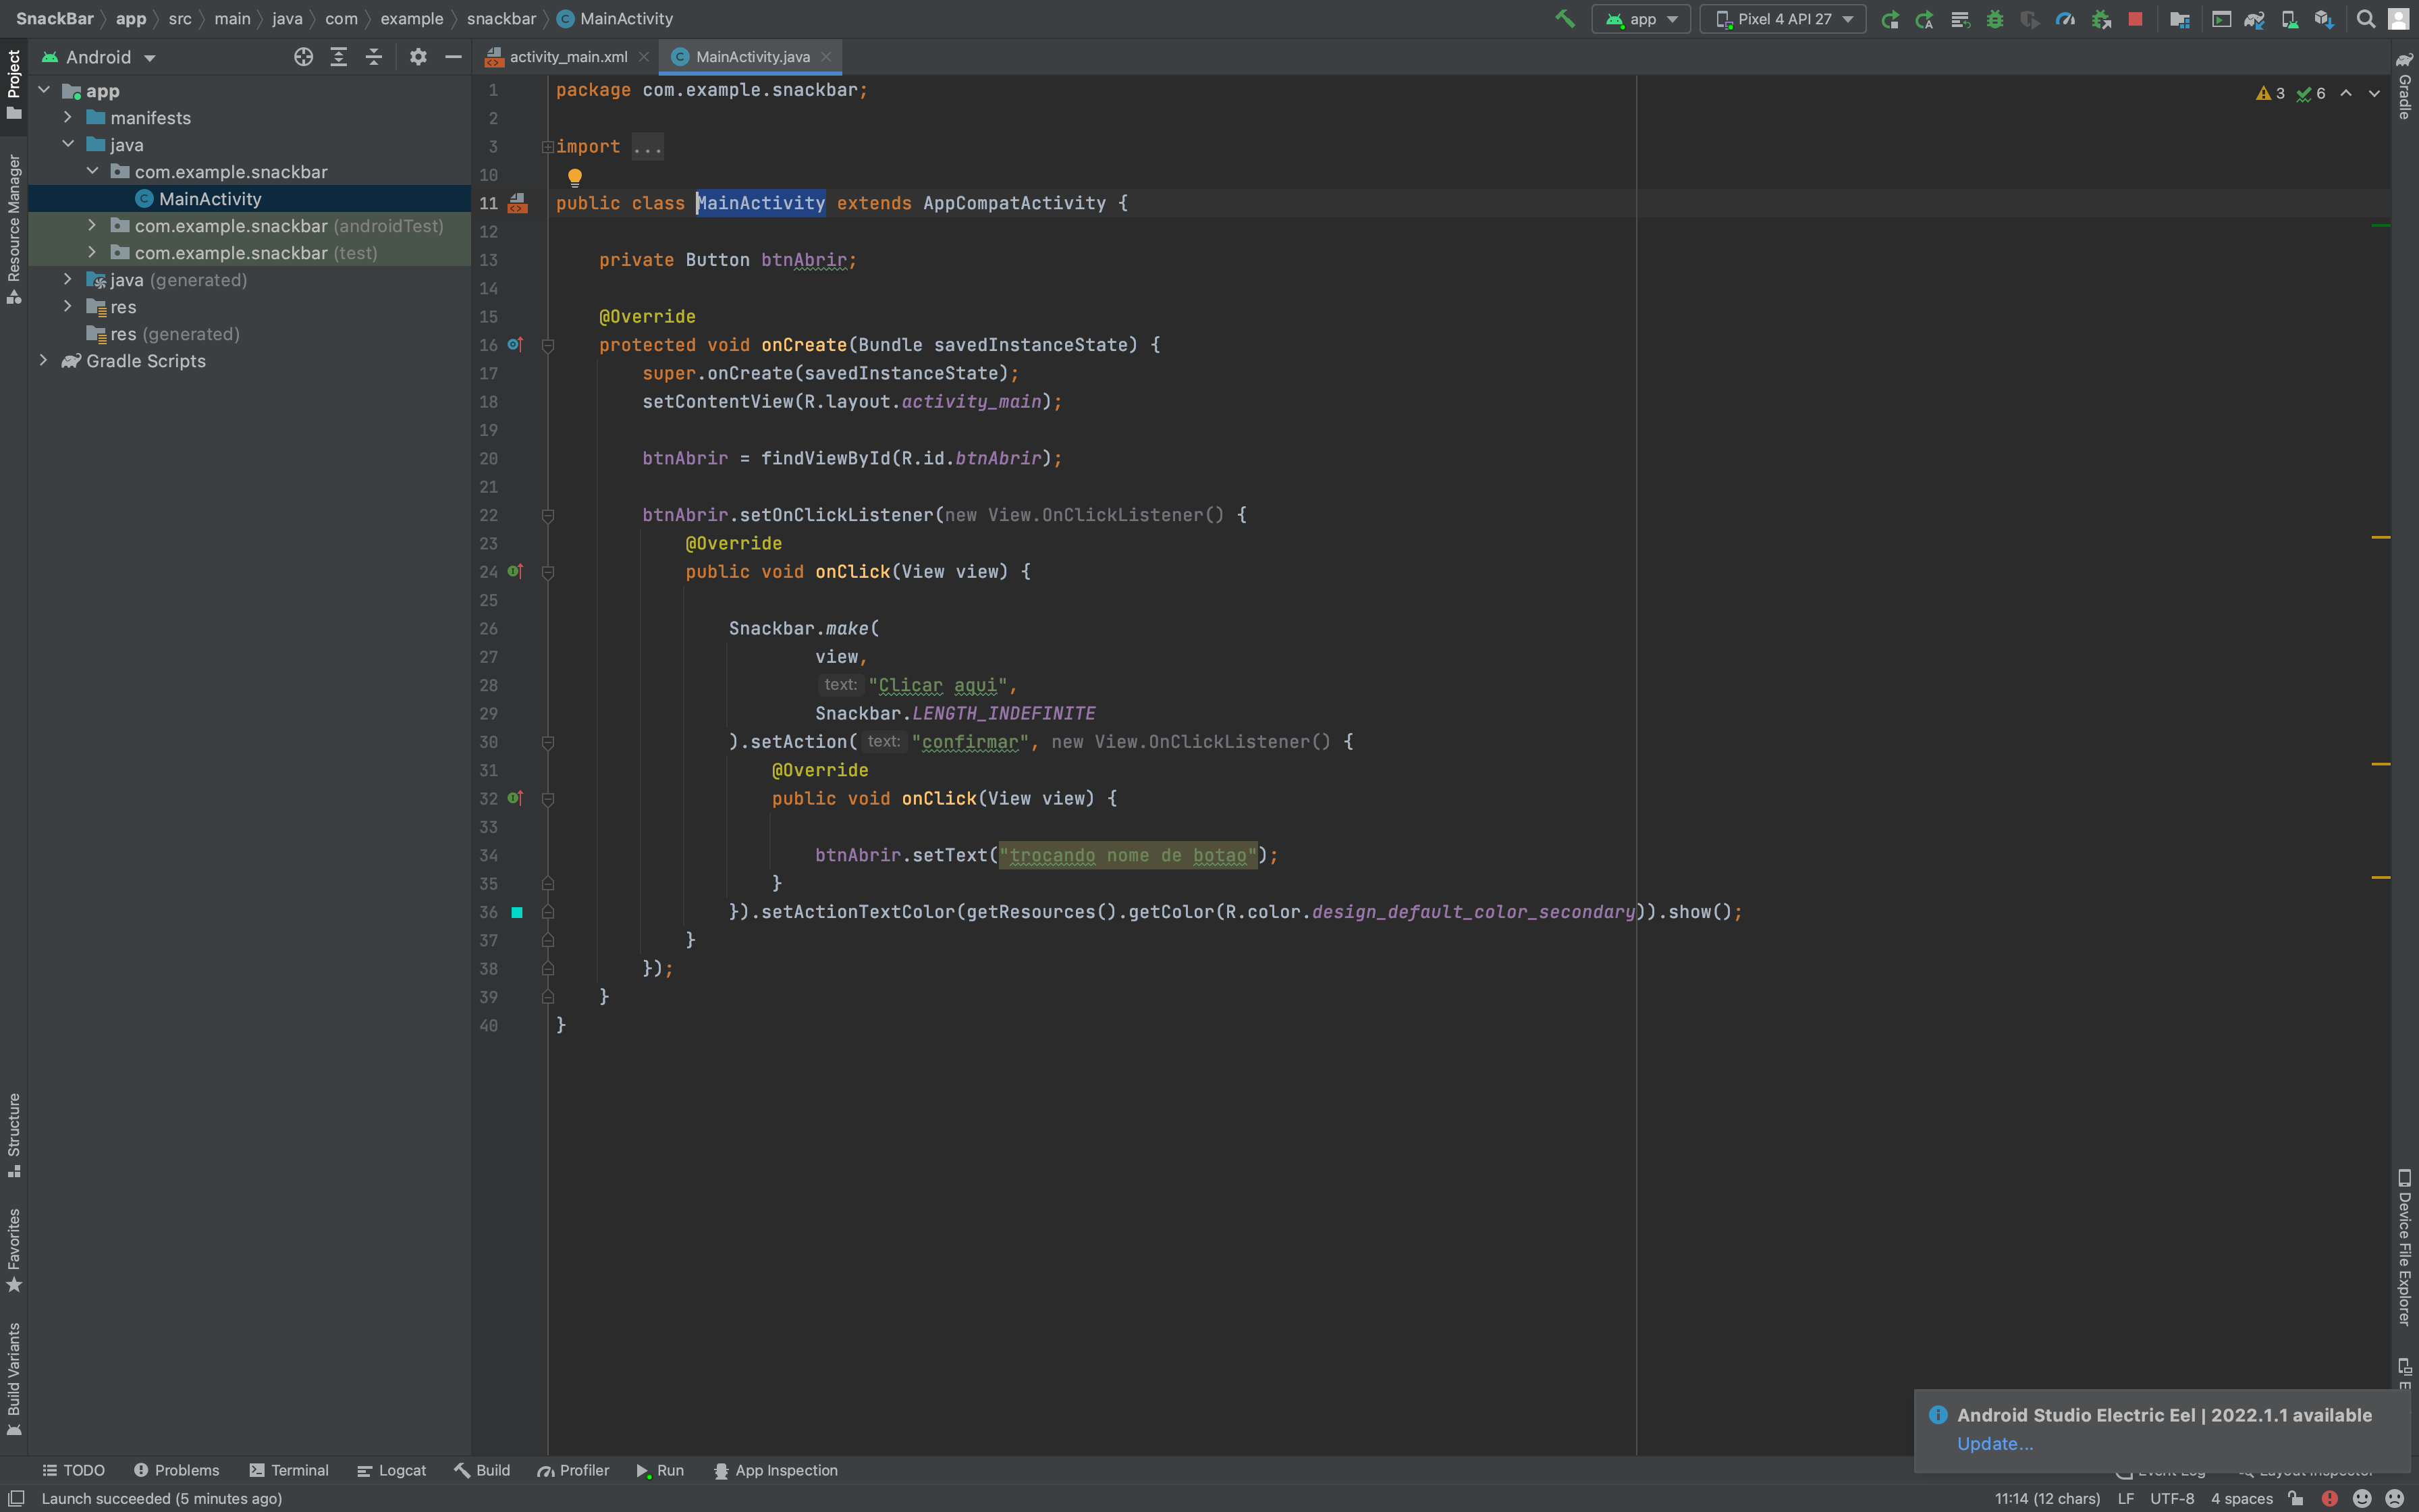Sync project with Gradle files
The width and height of the screenshot is (2419, 1512).
[2255, 18]
